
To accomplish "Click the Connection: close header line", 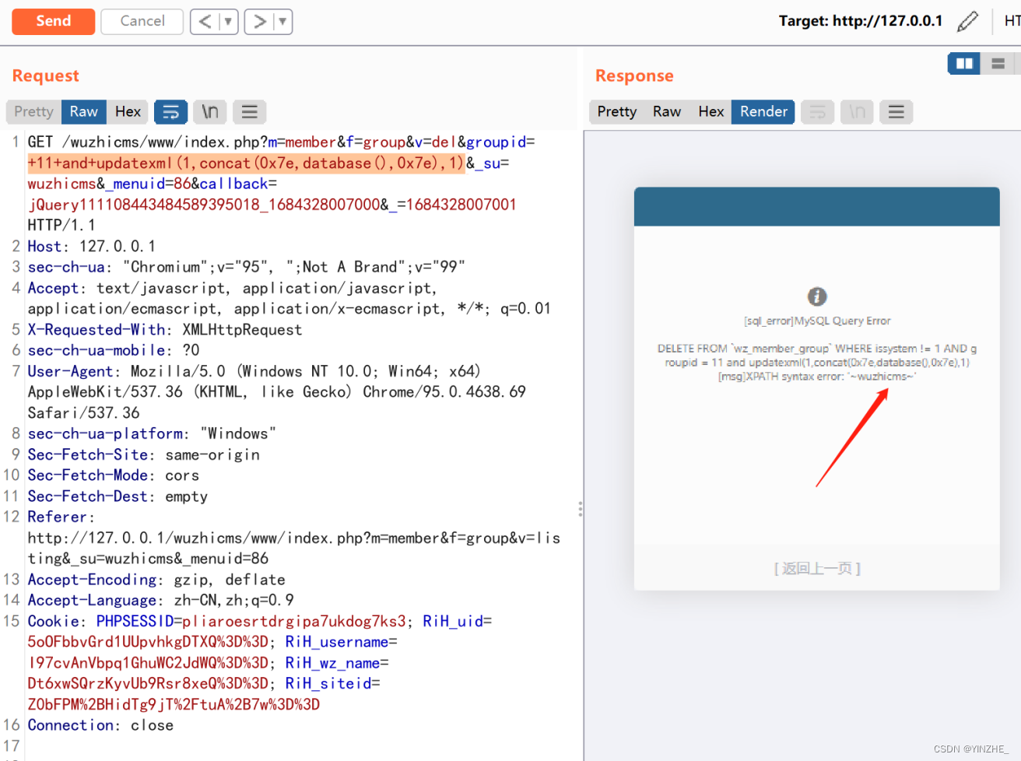I will tap(100, 725).
